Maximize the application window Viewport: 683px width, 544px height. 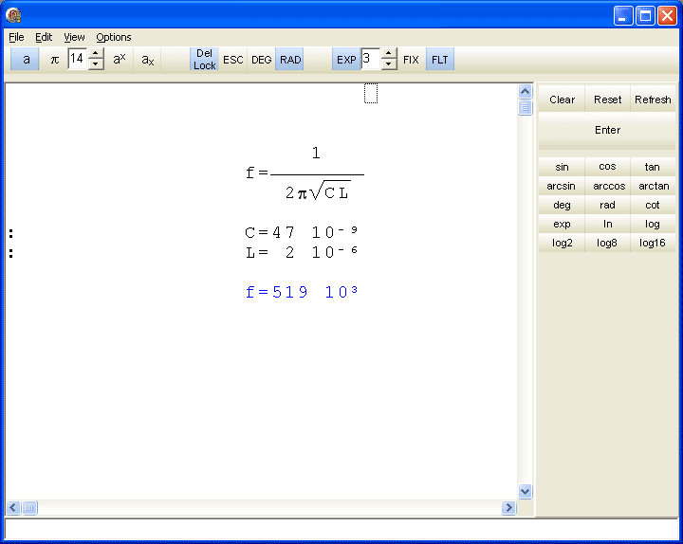pos(645,16)
